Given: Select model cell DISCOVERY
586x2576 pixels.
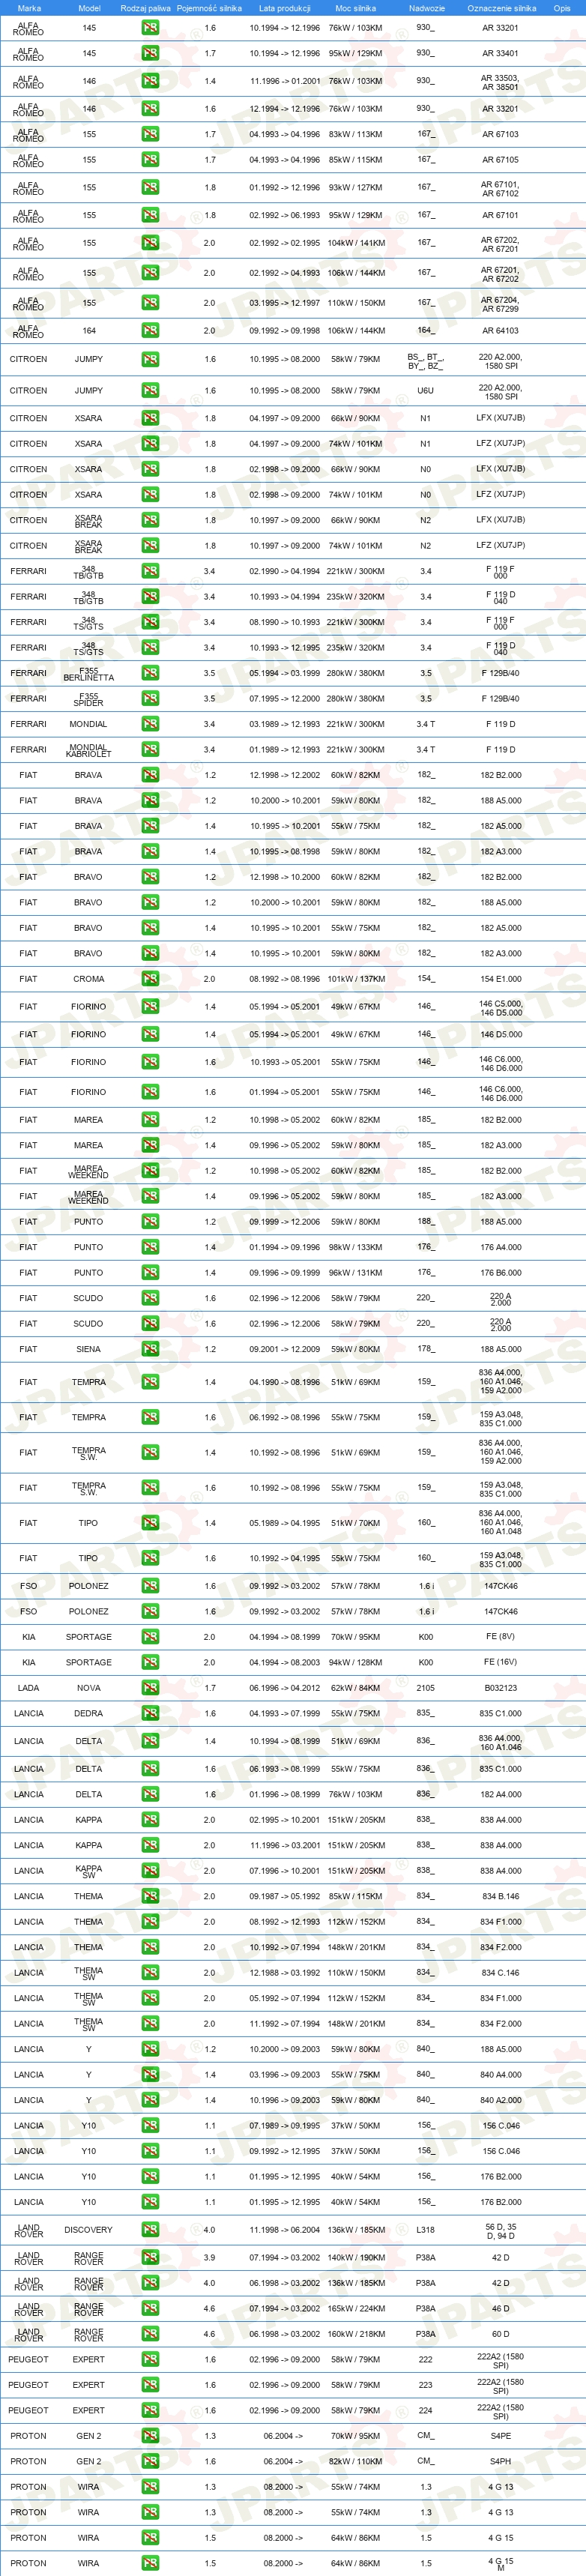Looking at the screenshot, I should (89, 2230).
